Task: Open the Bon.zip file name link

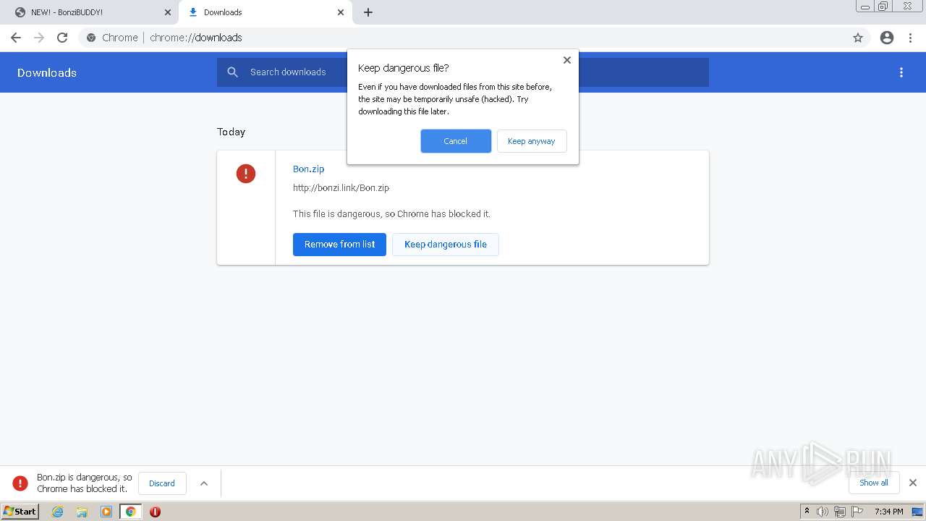Action: [x=309, y=169]
